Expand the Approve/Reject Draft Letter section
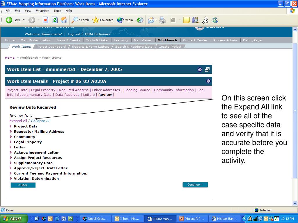298x223 pixels. click(11, 168)
